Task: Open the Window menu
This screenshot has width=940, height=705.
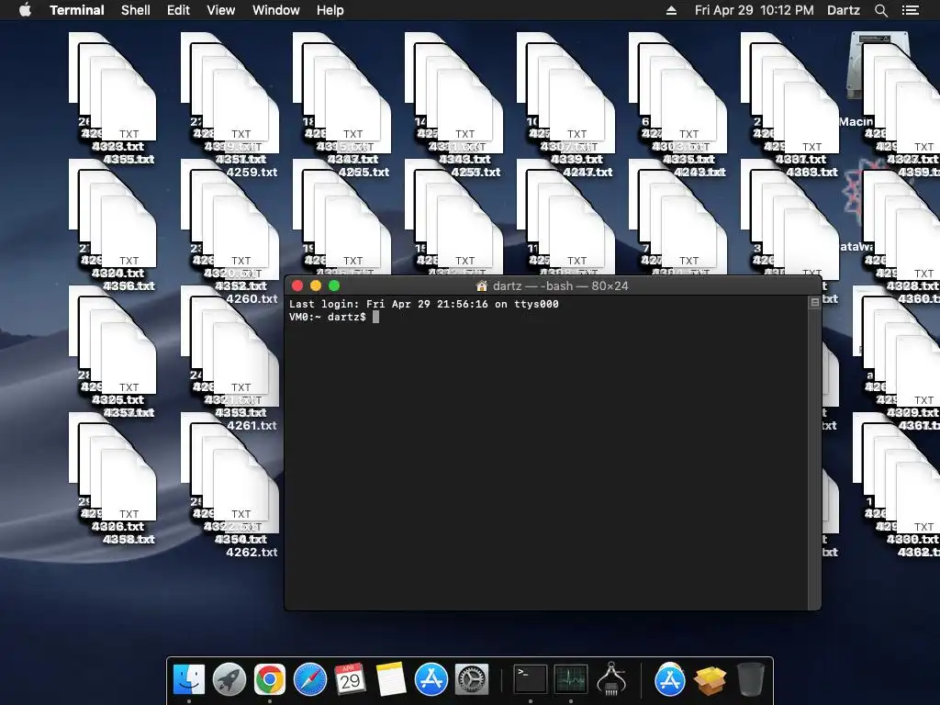Action: (x=275, y=10)
